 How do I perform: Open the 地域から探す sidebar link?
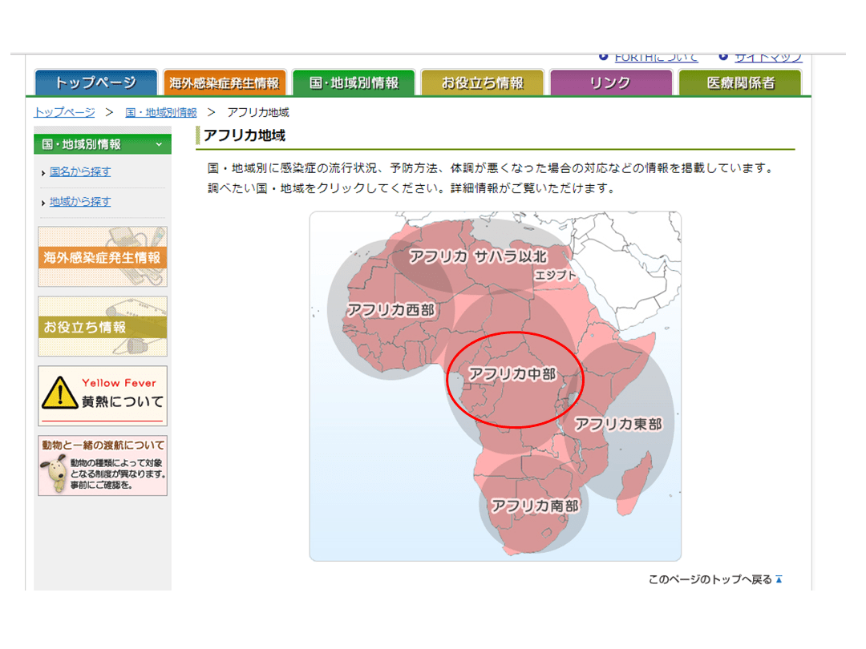point(80,201)
